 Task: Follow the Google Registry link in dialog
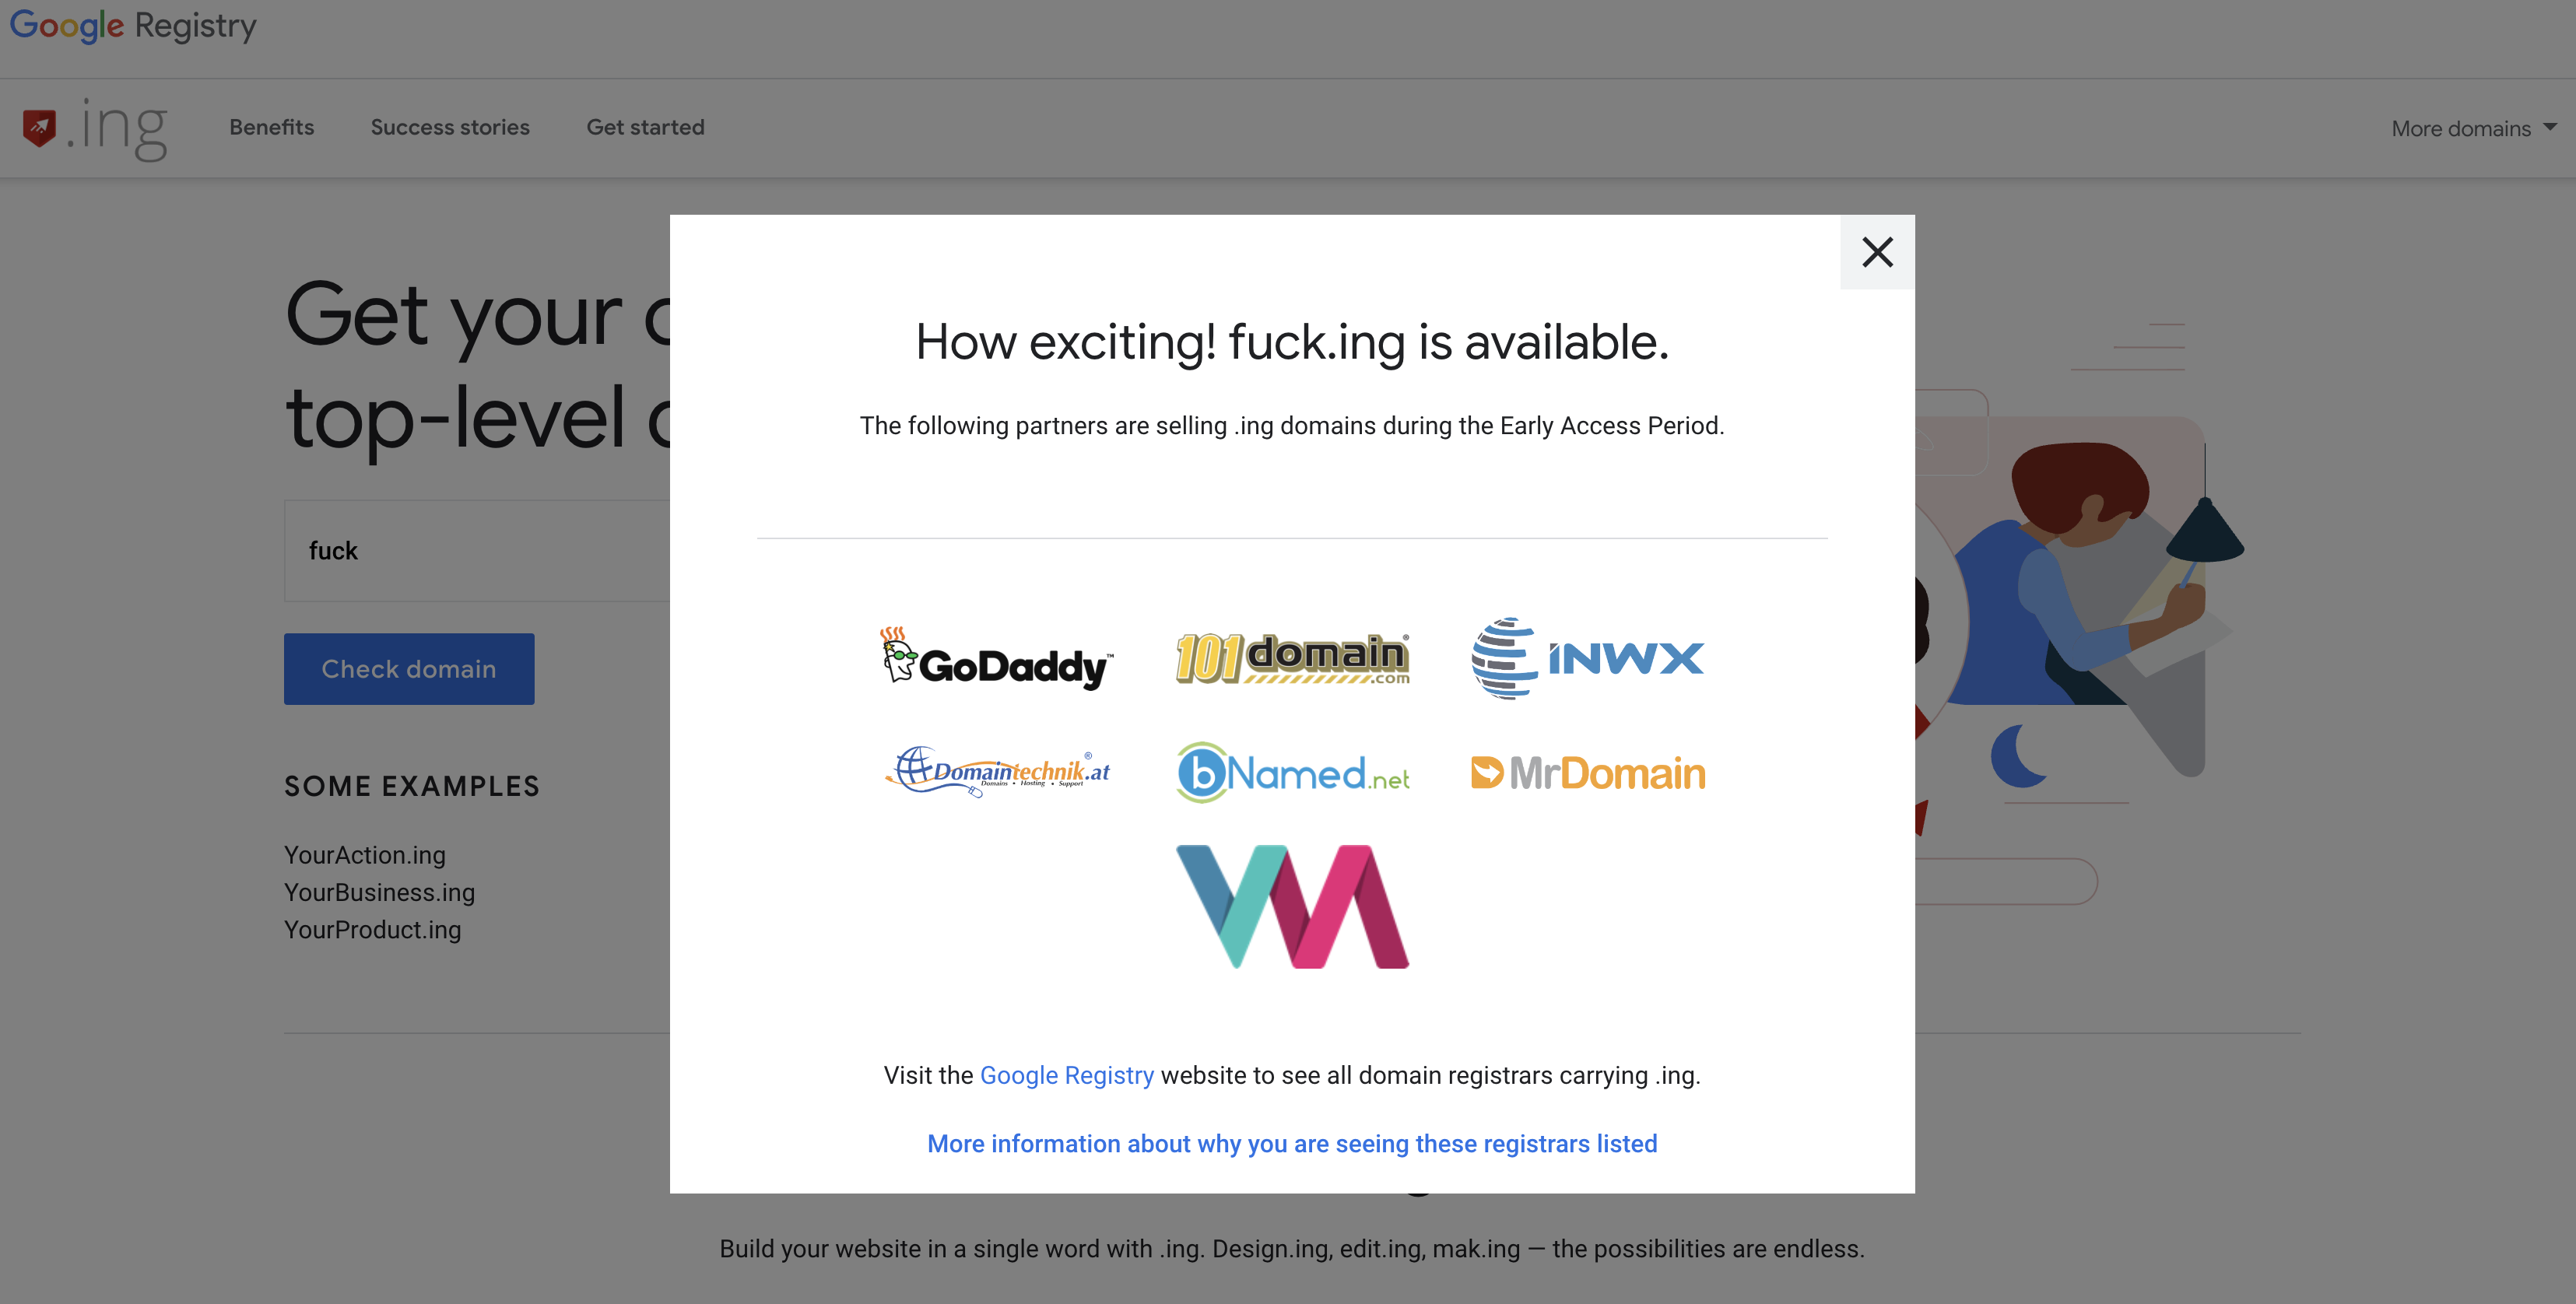1066,1075
